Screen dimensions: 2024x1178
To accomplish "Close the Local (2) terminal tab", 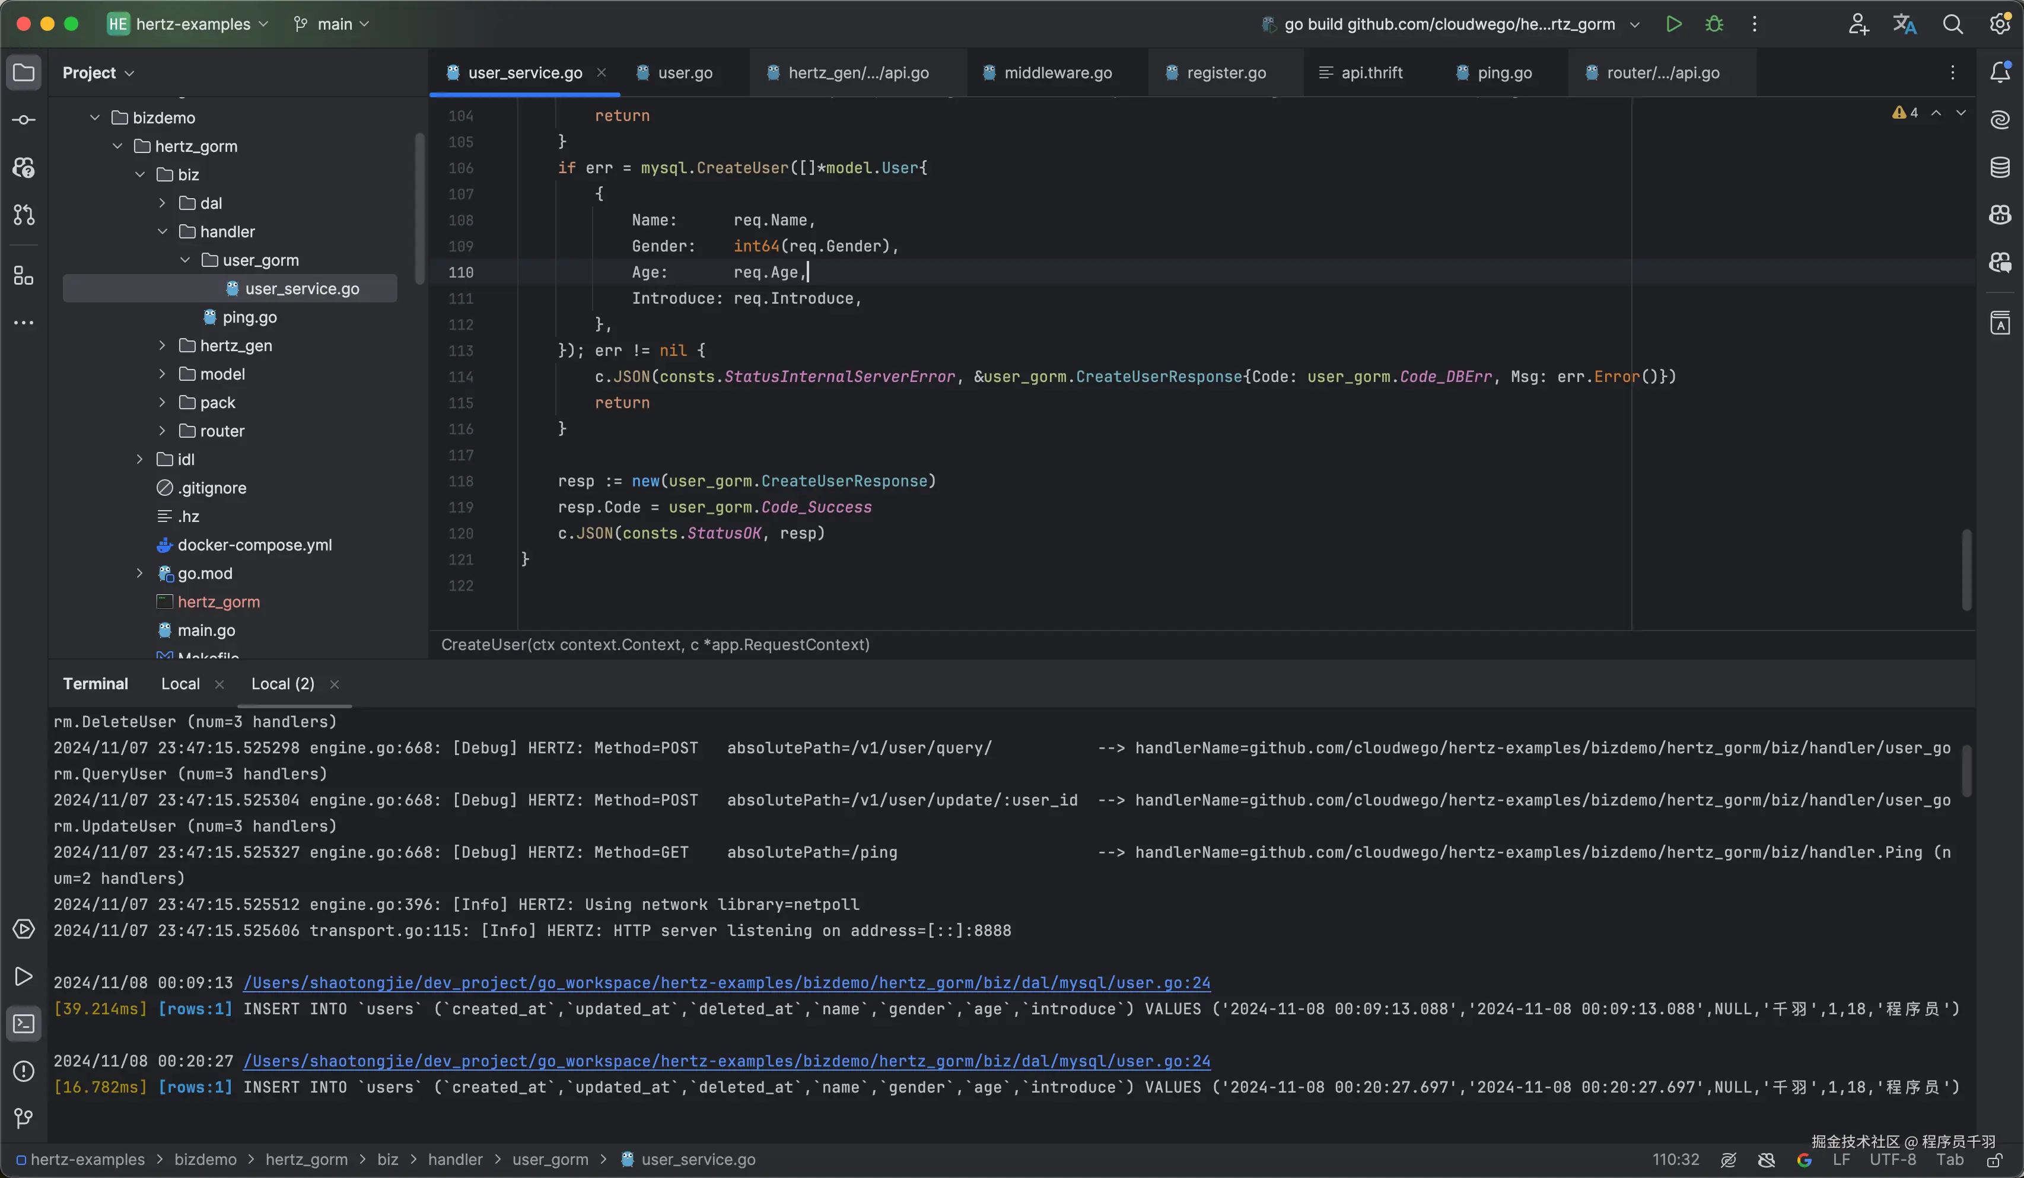I will pos(334,684).
